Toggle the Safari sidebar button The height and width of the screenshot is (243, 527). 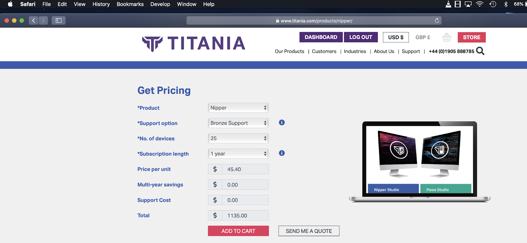59,20
